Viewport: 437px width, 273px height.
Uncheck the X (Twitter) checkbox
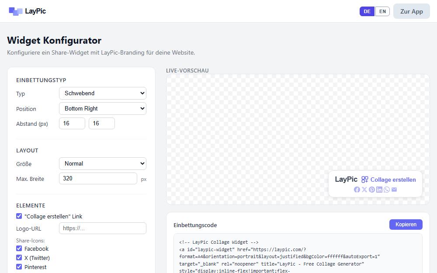point(19,257)
